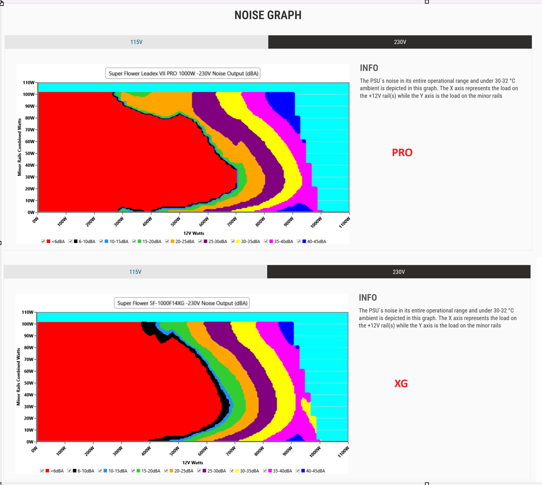This screenshot has height=485, width=542.
Task: Click green 15-20dBA swatch in SF-1000F14XG legend
Action: 138,471
